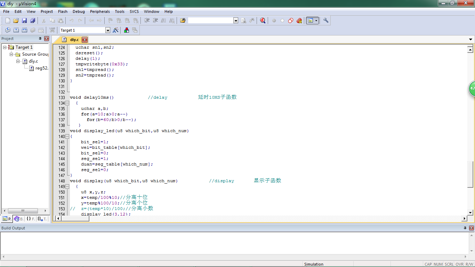Image resolution: width=475 pixels, height=267 pixels.
Task: Undo the last edit
Action: pyautogui.click(x=72, y=21)
